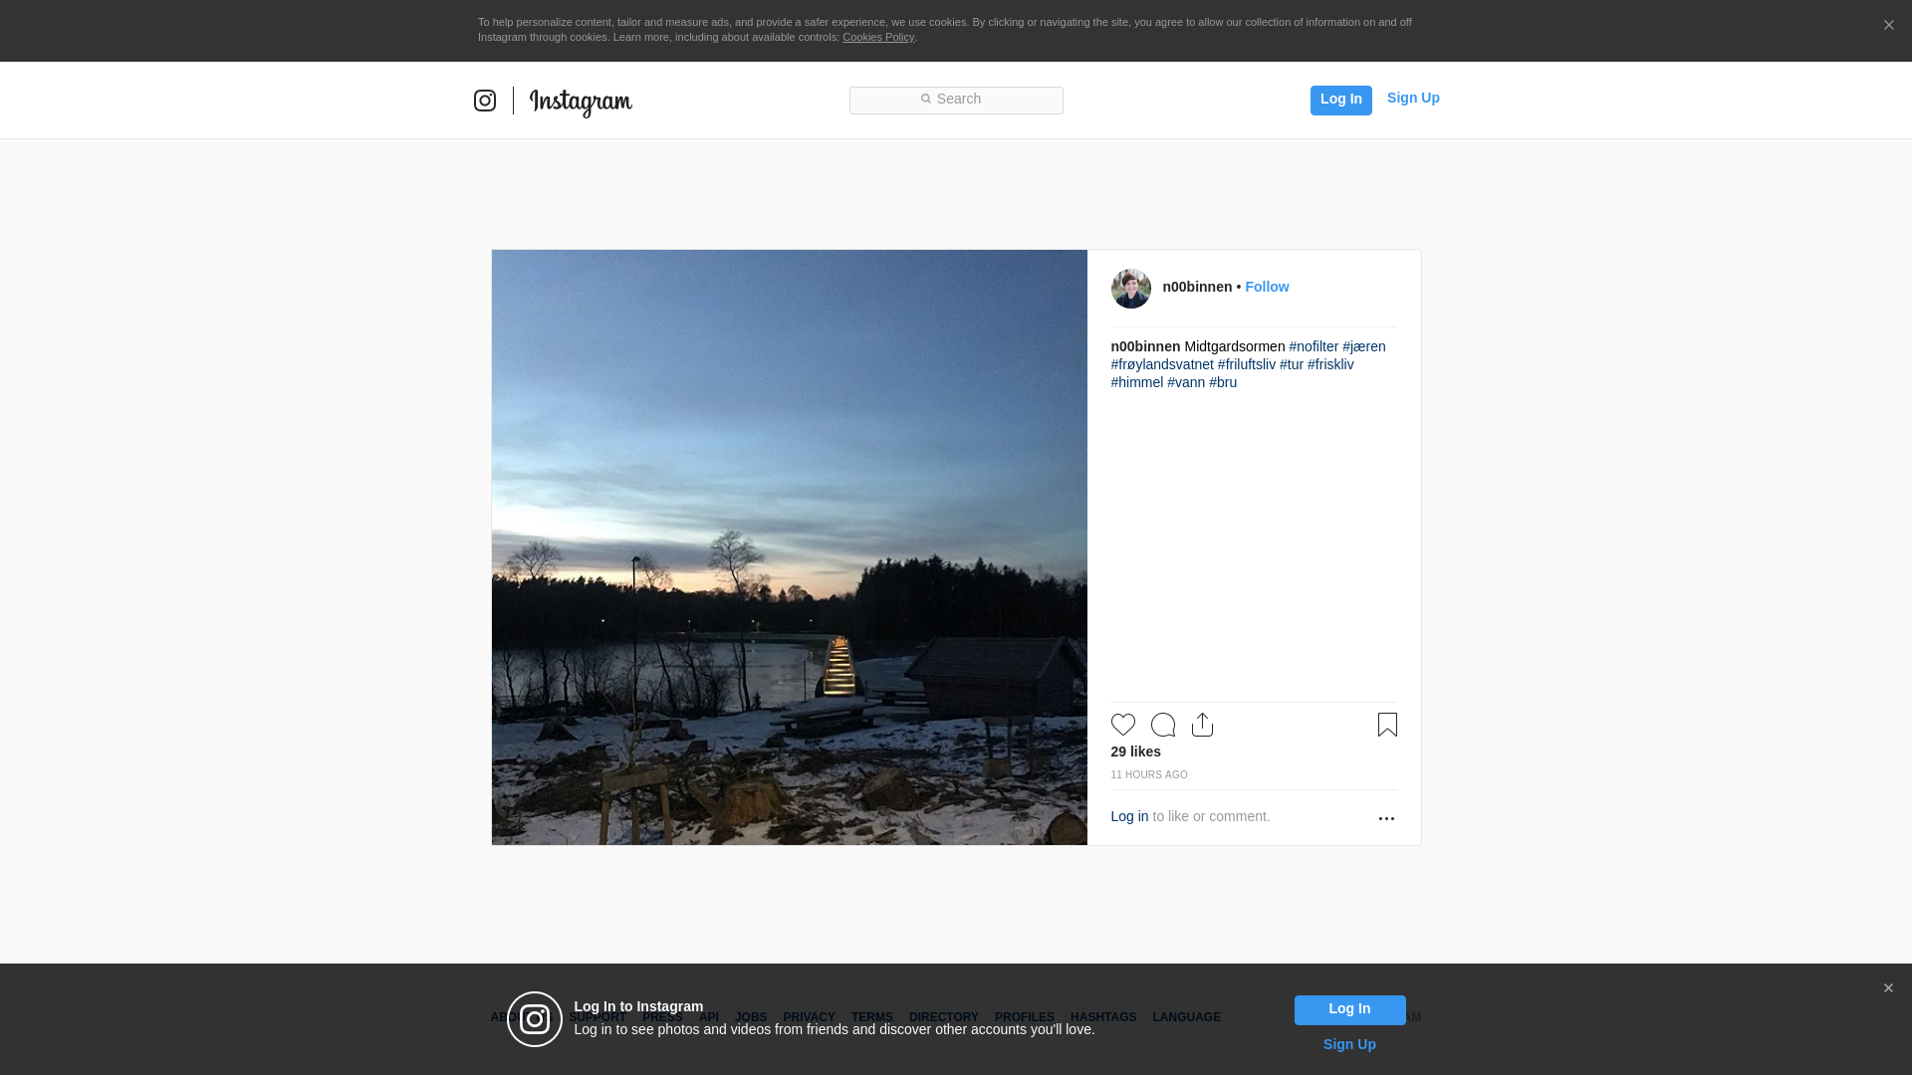Screen dimensions: 1912x1075
Task: Open the #friluftsliv hashtag link
Action: pyautogui.click(x=1246, y=364)
